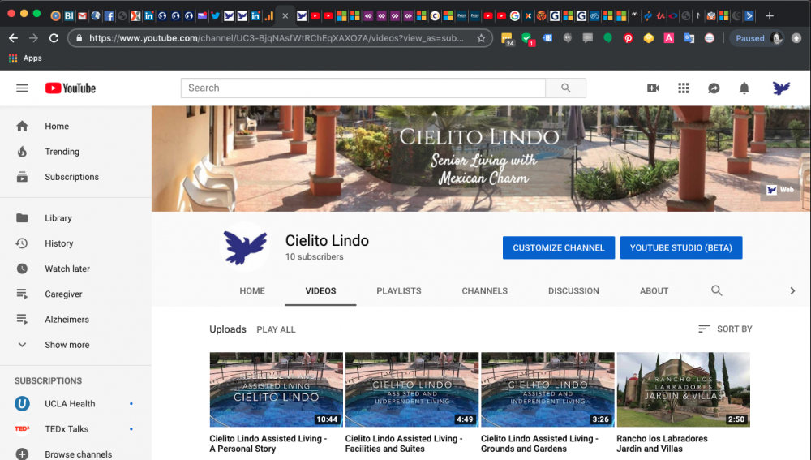Open the YouTube hamburger guide menu
Image resolution: width=811 pixels, height=460 pixels.
pyautogui.click(x=22, y=88)
